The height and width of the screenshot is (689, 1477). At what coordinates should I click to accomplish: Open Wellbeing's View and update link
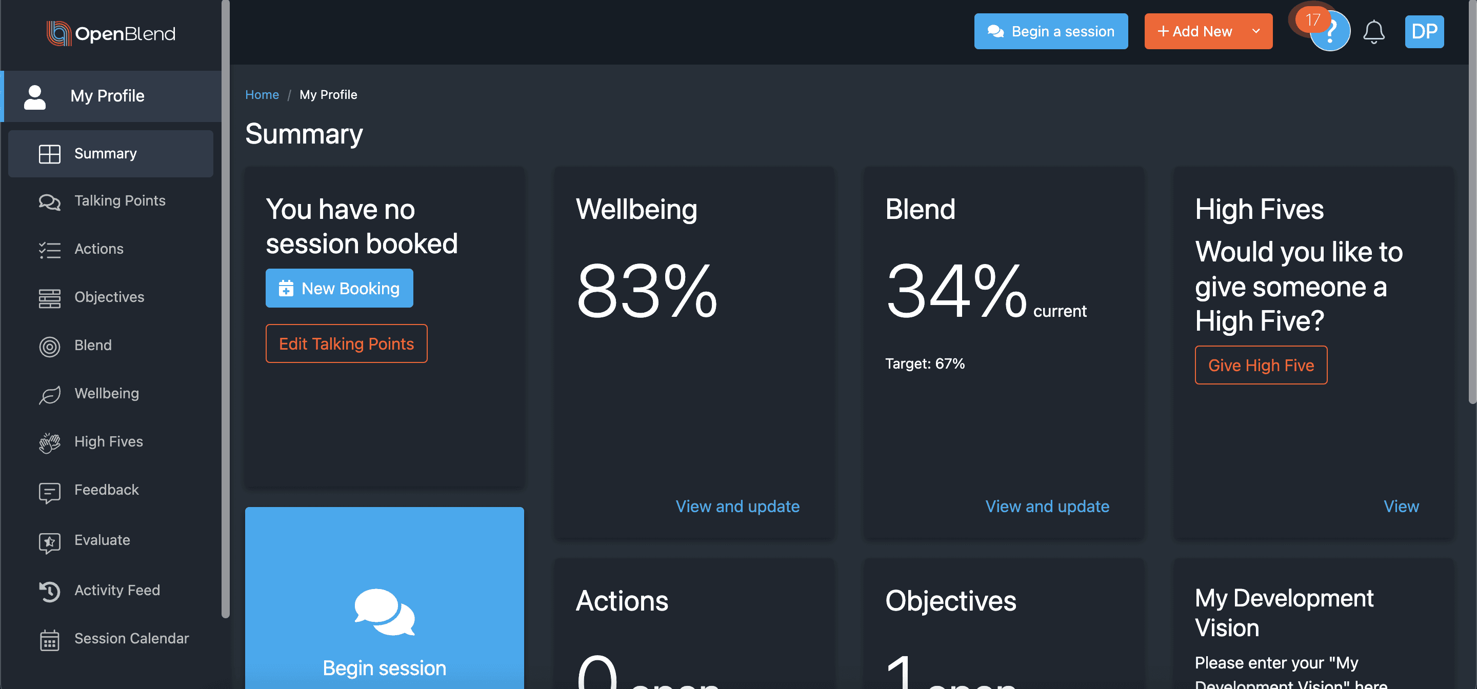[737, 506]
